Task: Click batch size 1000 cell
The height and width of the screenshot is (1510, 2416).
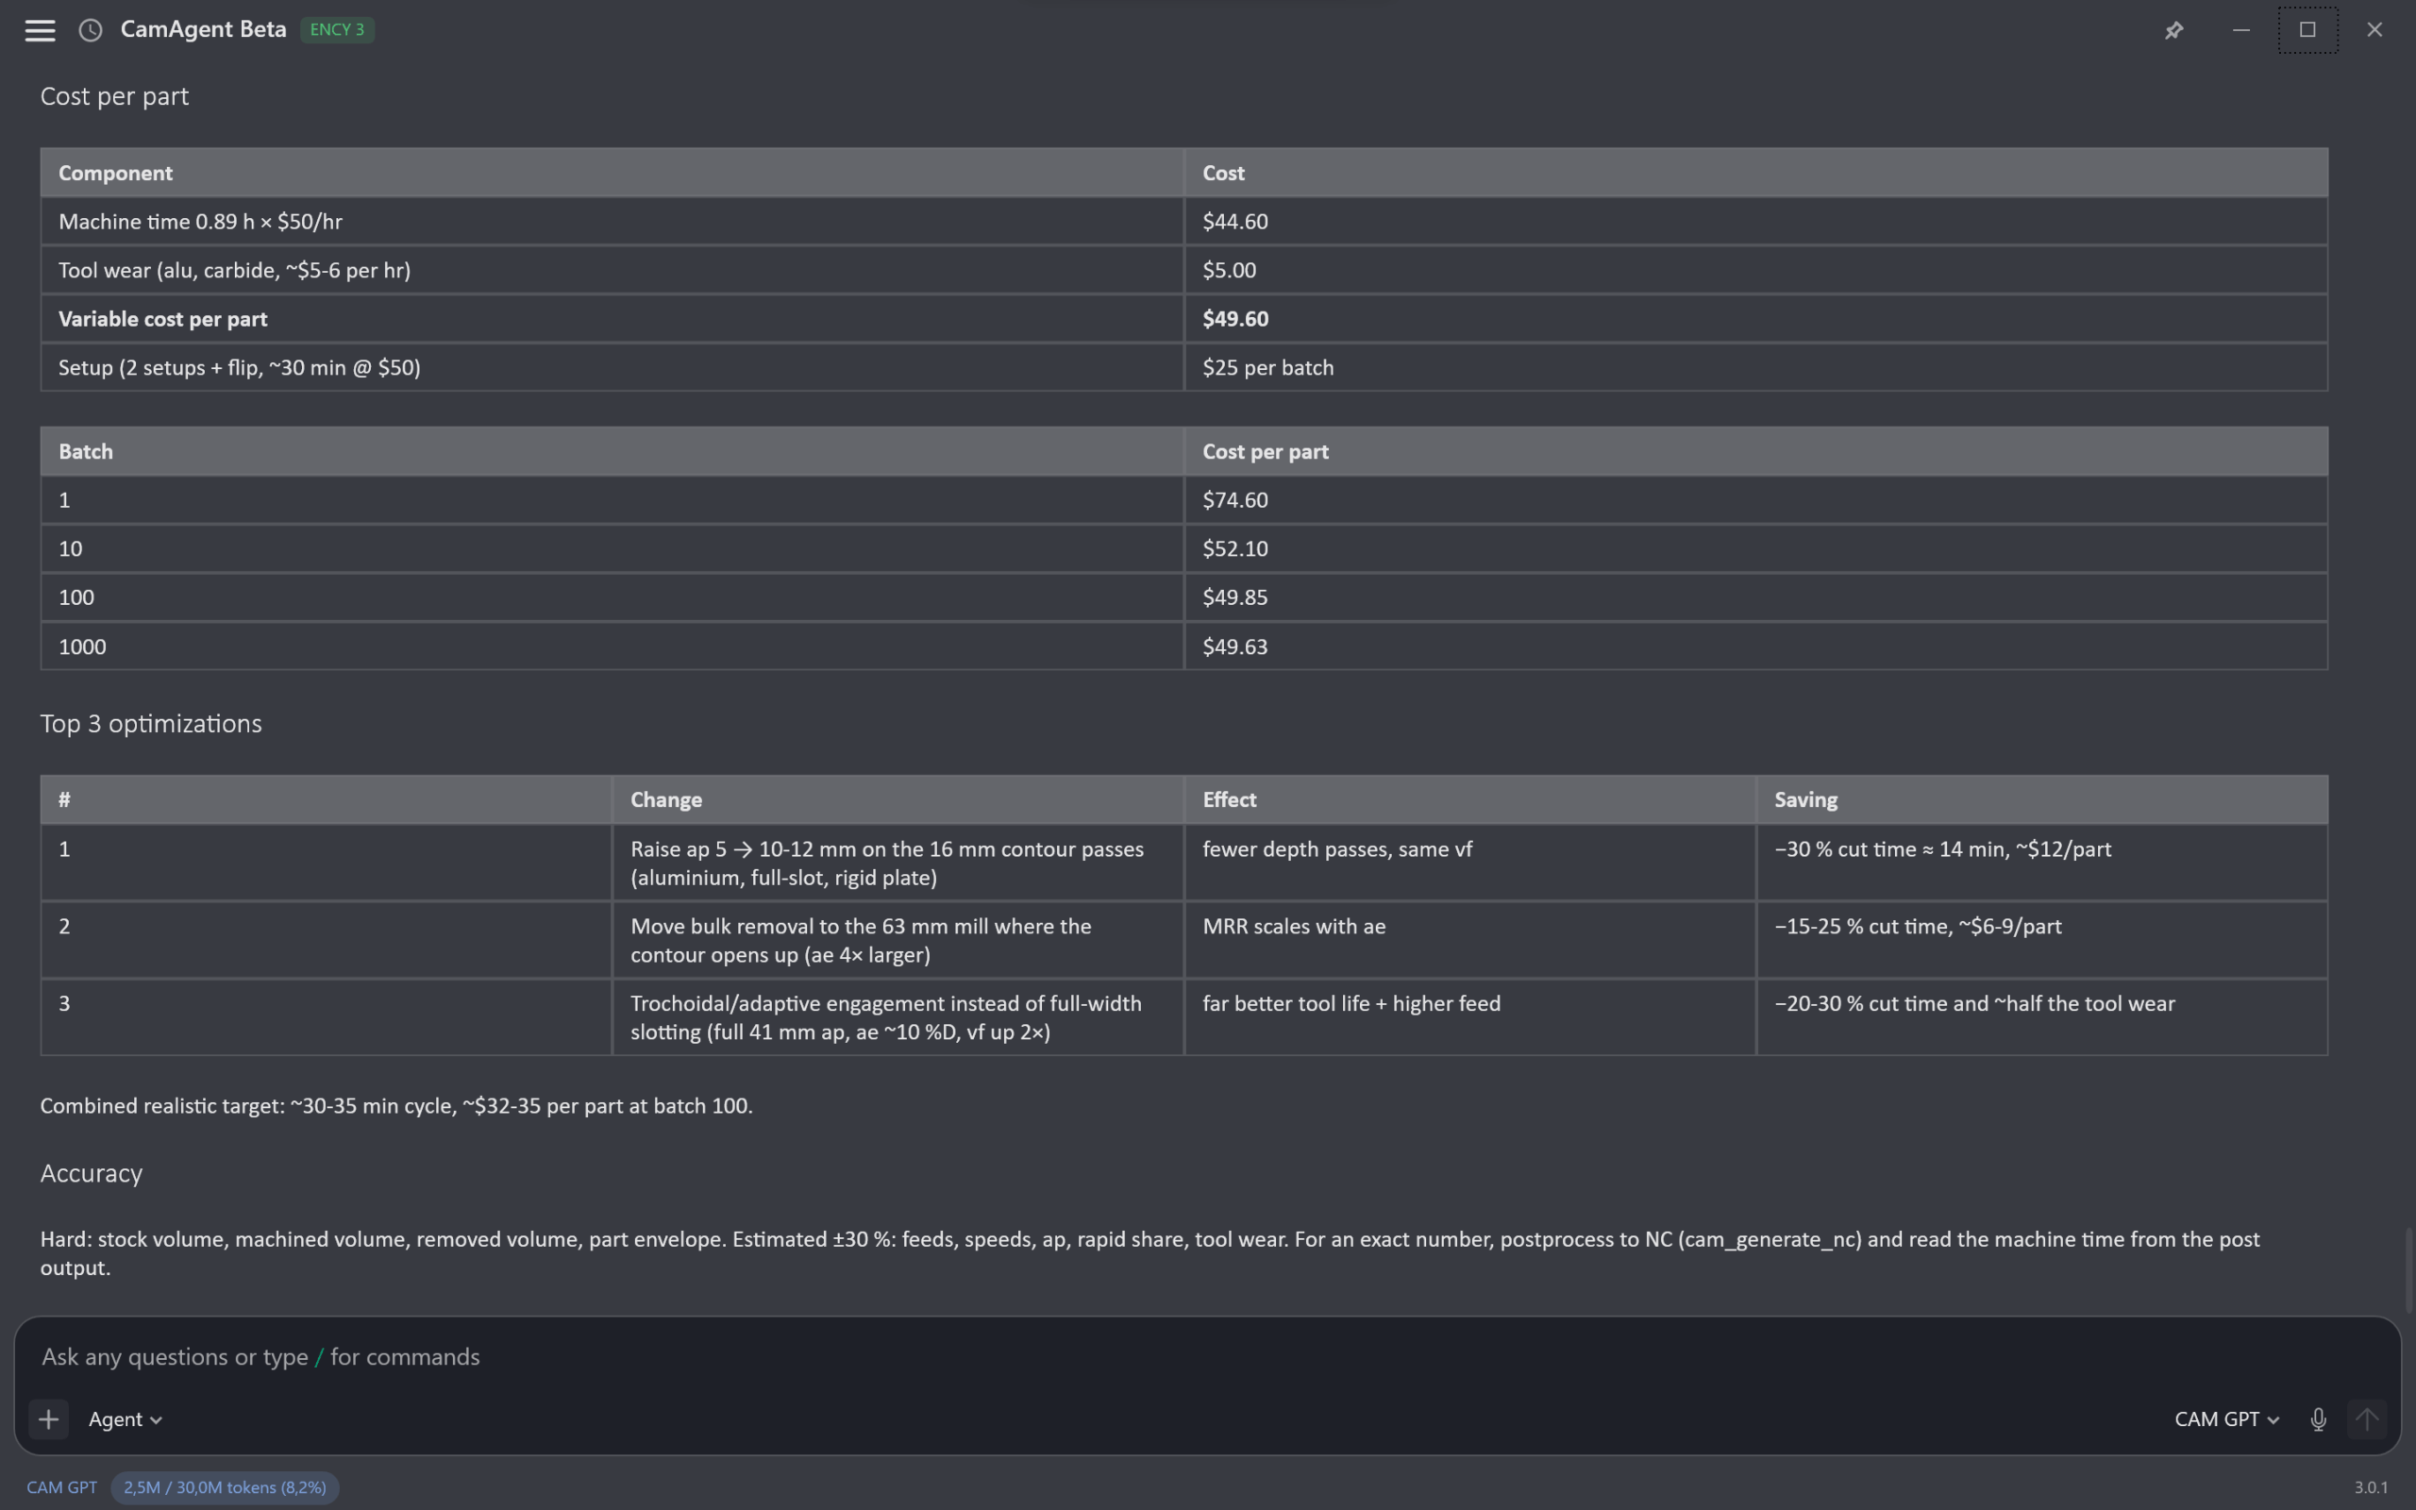Action: pos(612,646)
